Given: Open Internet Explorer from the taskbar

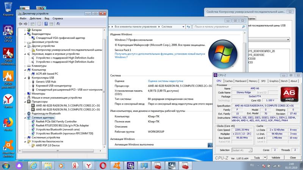Looking at the screenshot, I should [34, 165].
